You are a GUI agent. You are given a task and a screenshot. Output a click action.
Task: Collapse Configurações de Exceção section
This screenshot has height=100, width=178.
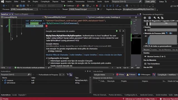(47, 58)
